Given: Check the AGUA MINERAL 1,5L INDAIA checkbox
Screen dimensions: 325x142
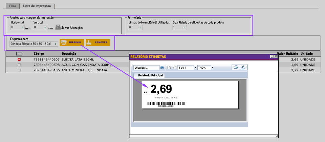Looking at the screenshot, I should click(x=19, y=70).
